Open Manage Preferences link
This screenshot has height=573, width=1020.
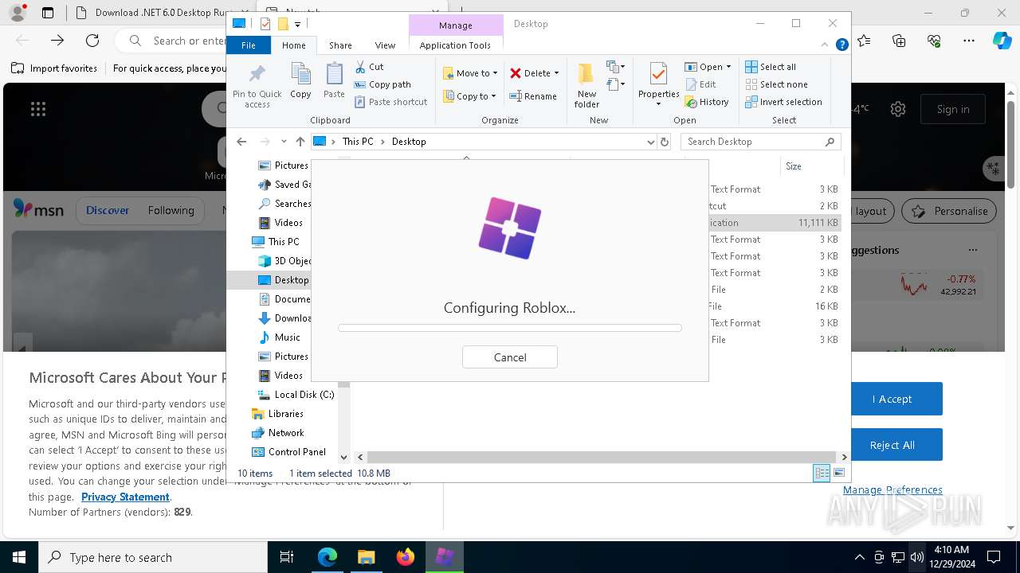point(892,490)
